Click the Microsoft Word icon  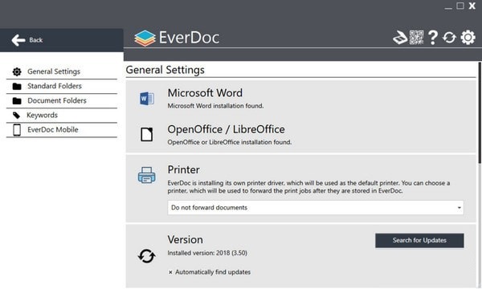147,99
